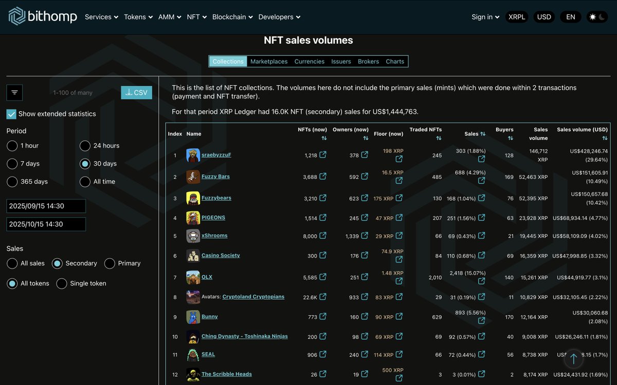Open xShrooms sales external link icon

[x=482, y=236]
